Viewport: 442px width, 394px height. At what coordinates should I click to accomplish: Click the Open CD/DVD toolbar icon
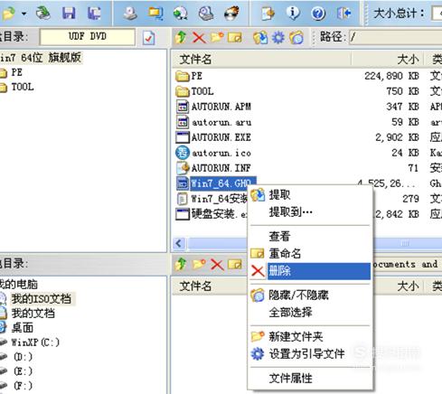point(43,13)
